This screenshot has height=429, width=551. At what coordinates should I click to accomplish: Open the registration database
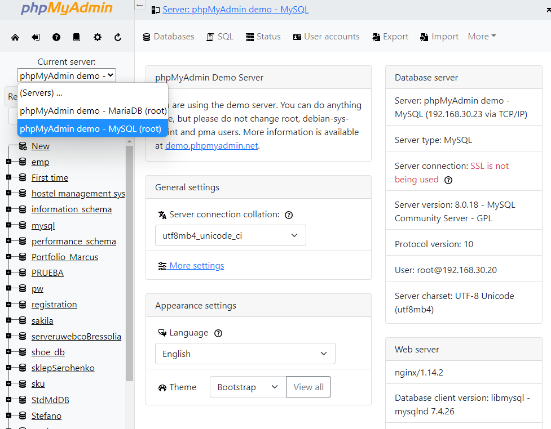(x=54, y=305)
